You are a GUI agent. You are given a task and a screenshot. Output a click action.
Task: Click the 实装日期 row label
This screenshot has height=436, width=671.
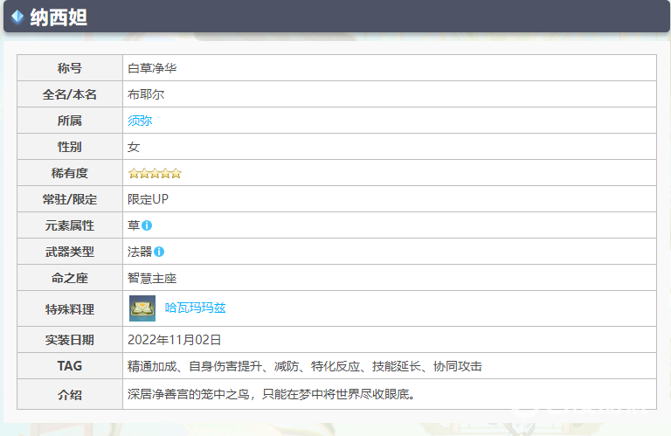click(x=70, y=340)
